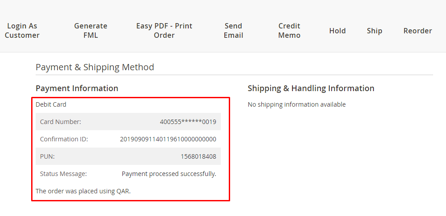The height and width of the screenshot is (216, 446).
Task: Click the 'Payment processed successfully.' status message
Action: pos(169,174)
